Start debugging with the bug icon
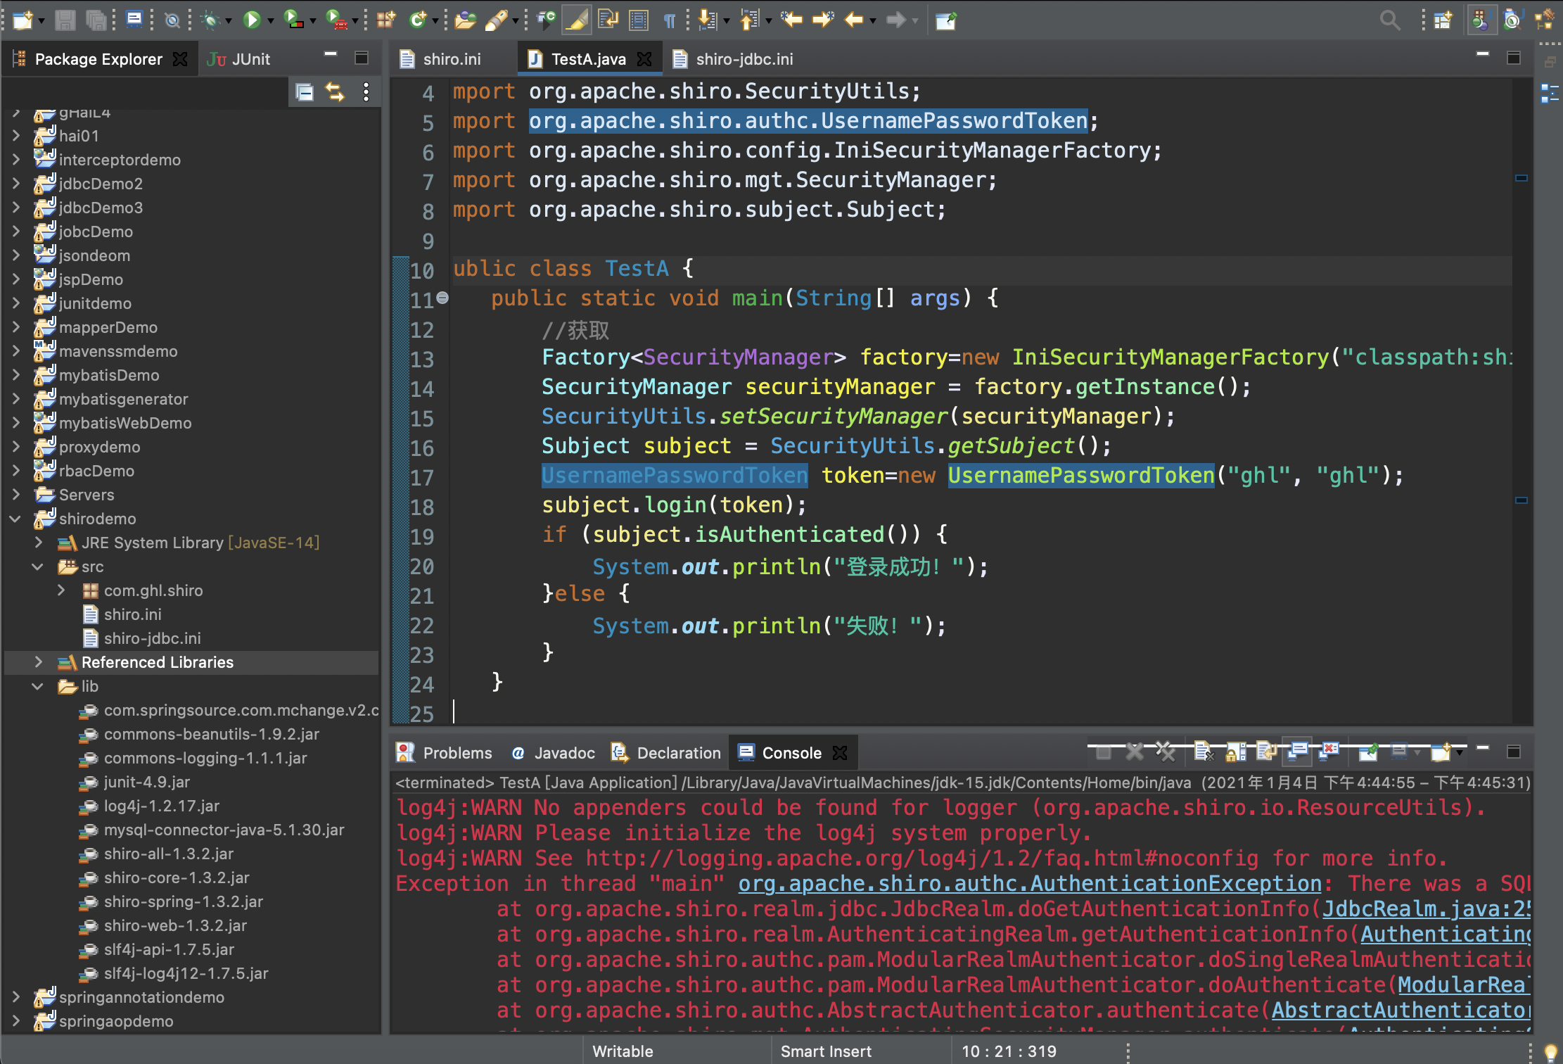The height and width of the screenshot is (1064, 1563). click(x=210, y=20)
